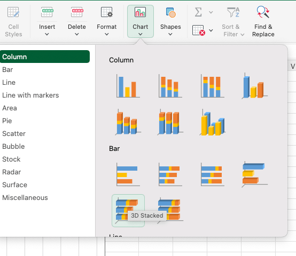Viewport: 296px width, 256px height.
Task: Select the clustered column chart icon
Action: [x=128, y=86]
